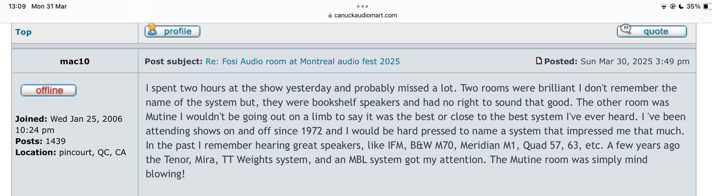Tap the Mon 31 Mar date
Image resolution: width=712 pixels, height=196 pixels.
49,6
